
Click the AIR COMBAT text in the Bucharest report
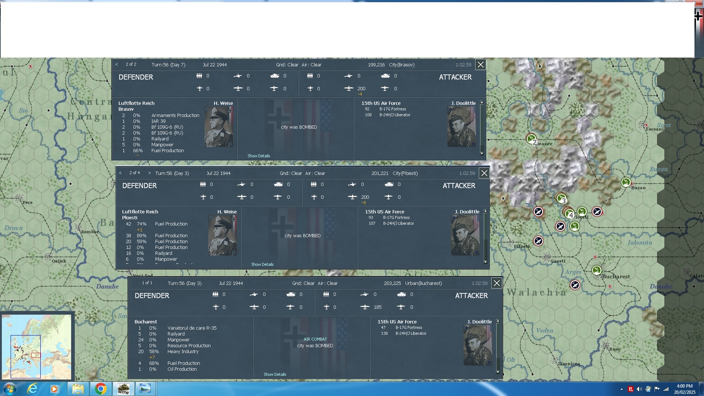click(315, 339)
